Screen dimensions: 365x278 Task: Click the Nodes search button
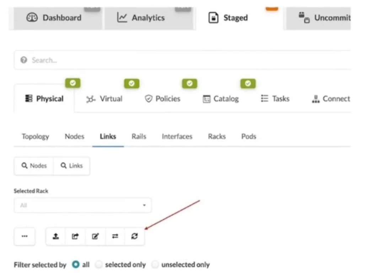34,166
